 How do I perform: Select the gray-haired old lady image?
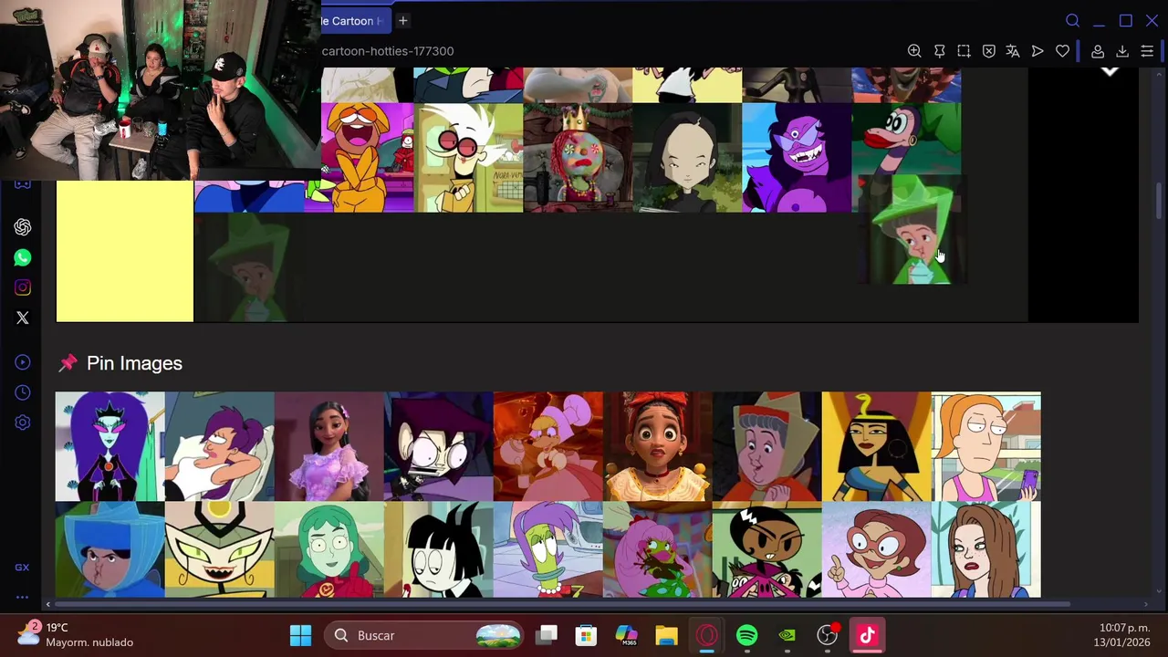766,447
